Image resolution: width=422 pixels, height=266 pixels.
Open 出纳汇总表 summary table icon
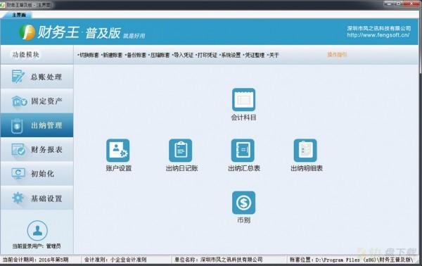(x=243, y=150)
